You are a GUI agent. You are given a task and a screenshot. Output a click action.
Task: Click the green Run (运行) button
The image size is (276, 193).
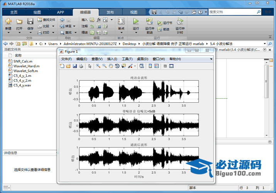tap(136, 21)
